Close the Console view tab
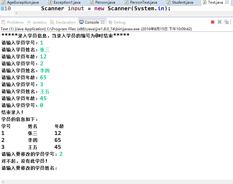Screen dimensions: 233x184 103,22
